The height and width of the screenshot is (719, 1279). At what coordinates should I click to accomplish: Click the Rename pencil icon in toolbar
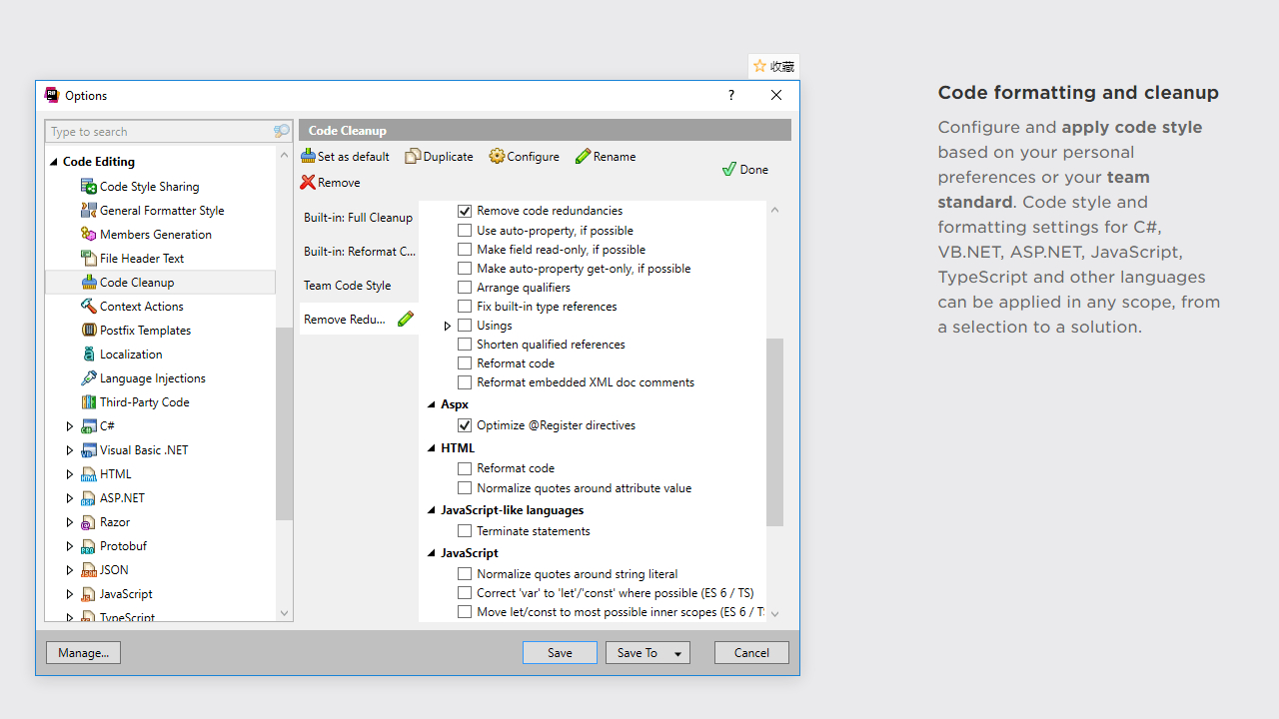583,156
